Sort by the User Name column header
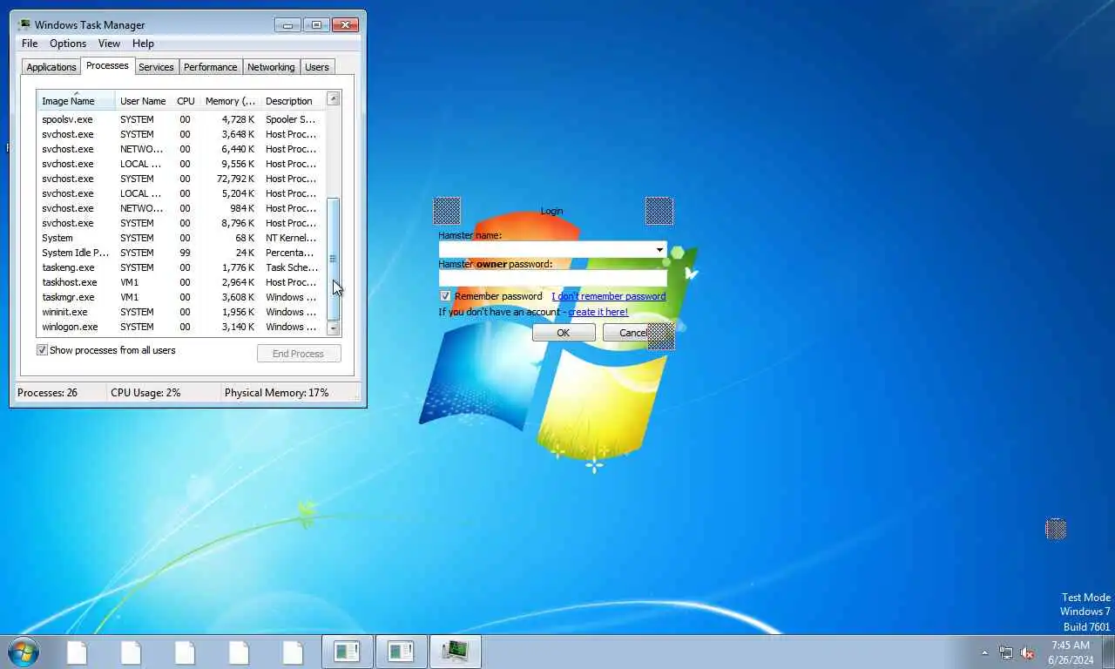This screenshot has height=669, width=1115. click(x=143, y=101)
